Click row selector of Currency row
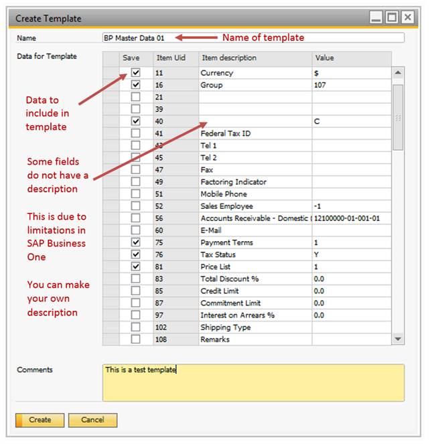Viewport: 430px width, 444px height. (111, 73)
